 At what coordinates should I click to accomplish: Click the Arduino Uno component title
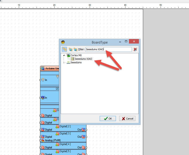coord(52,68)
